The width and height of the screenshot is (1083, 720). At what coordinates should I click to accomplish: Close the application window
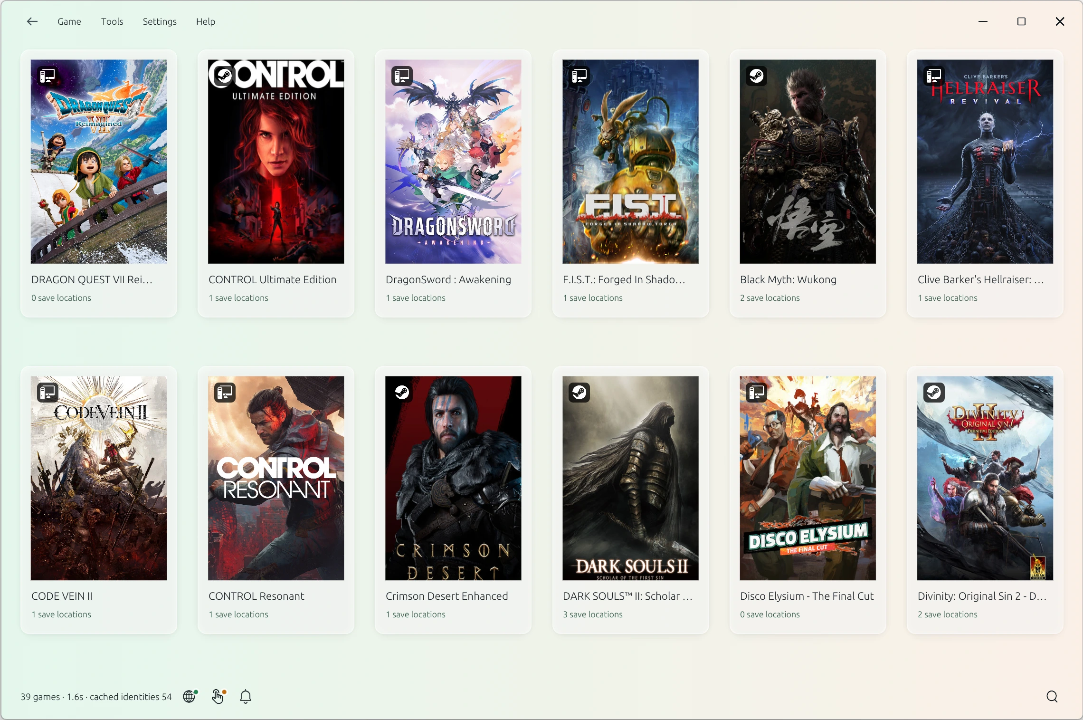click(x=1060, y=21)
